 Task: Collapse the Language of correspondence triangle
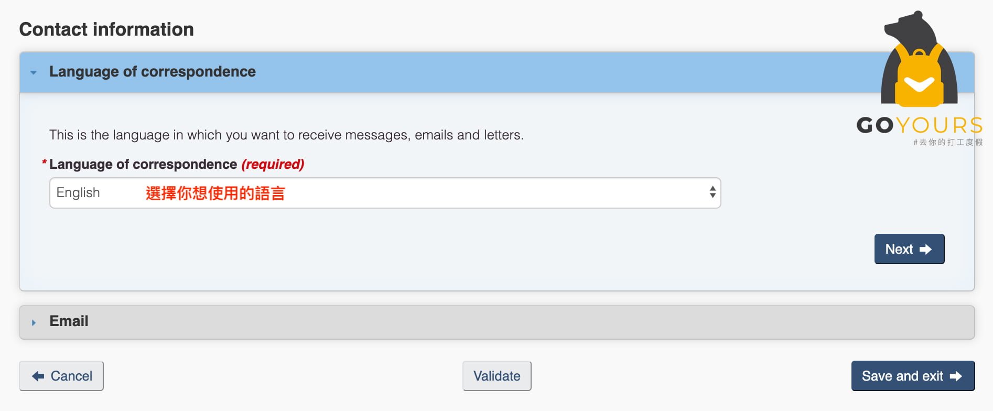coord(34,72)
